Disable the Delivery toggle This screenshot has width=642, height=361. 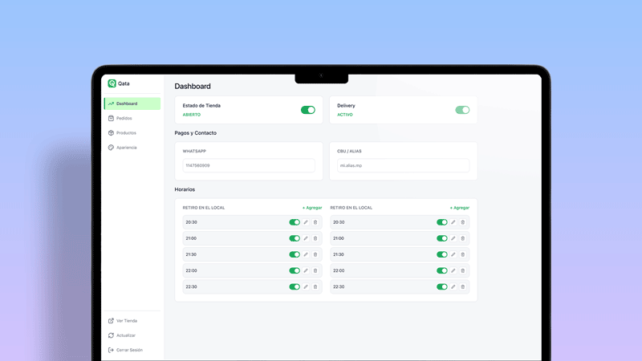pos(462,110)
